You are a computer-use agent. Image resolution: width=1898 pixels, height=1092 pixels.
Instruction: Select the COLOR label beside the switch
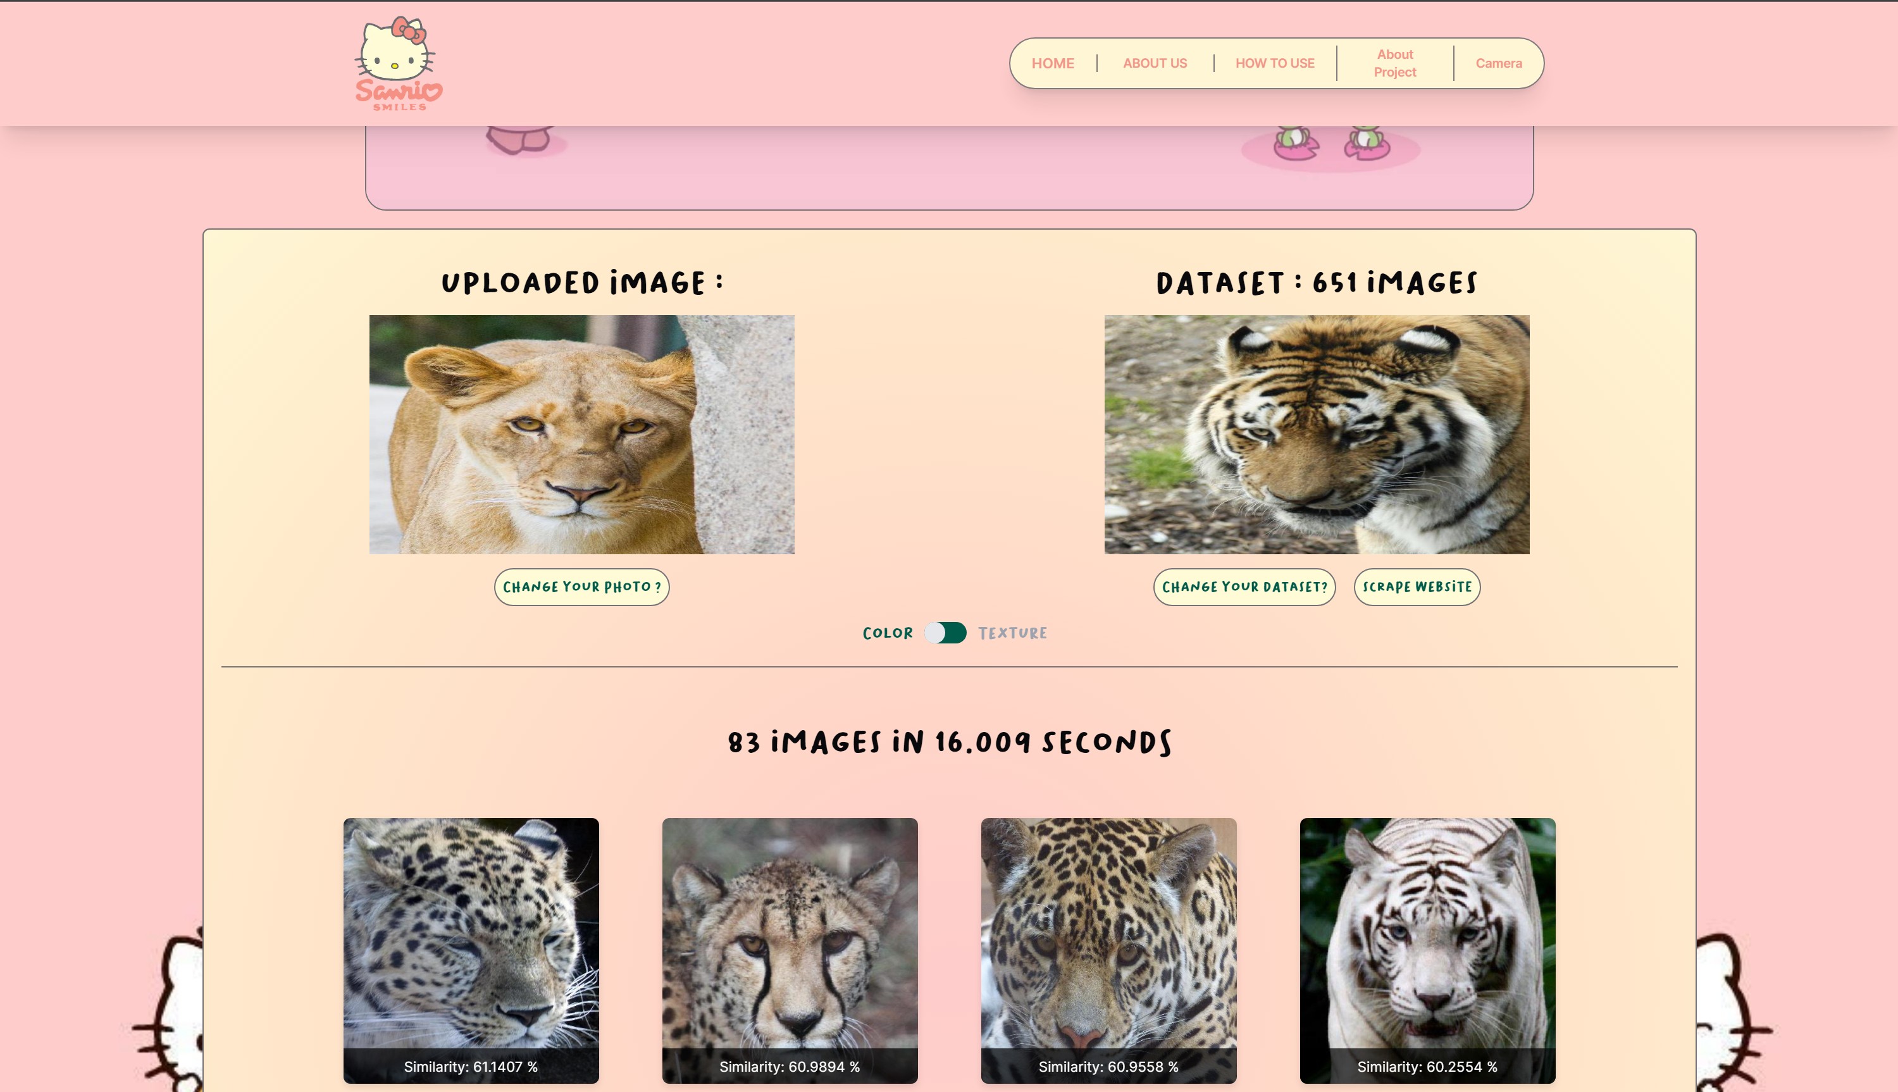click(888, 633)
